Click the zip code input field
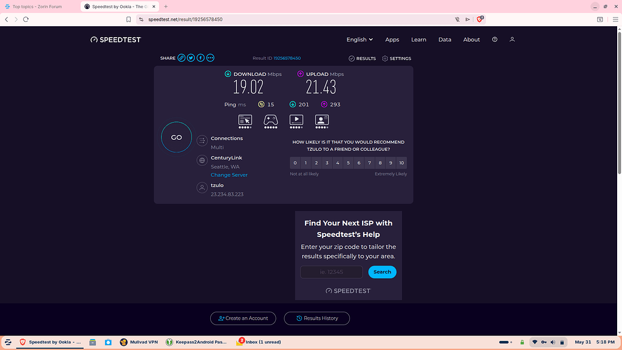Viewport: 622px width, 350px height. tap(331, 272)
